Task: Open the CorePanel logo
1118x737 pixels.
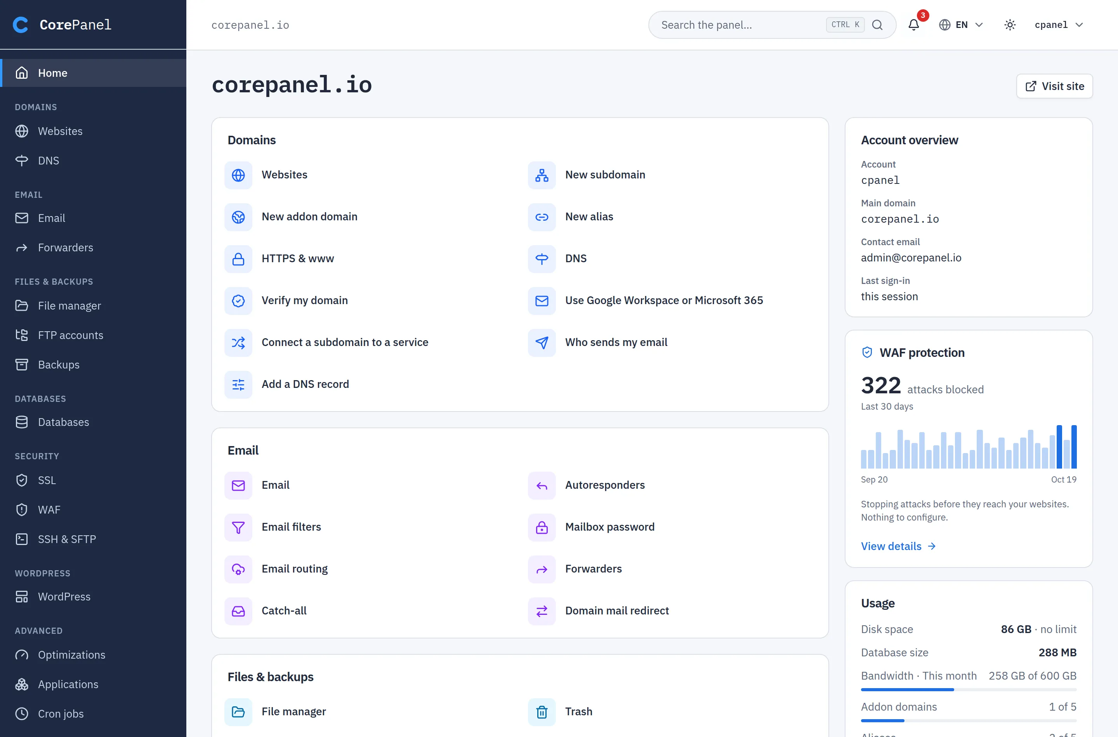Action: (x=62, y=24)
